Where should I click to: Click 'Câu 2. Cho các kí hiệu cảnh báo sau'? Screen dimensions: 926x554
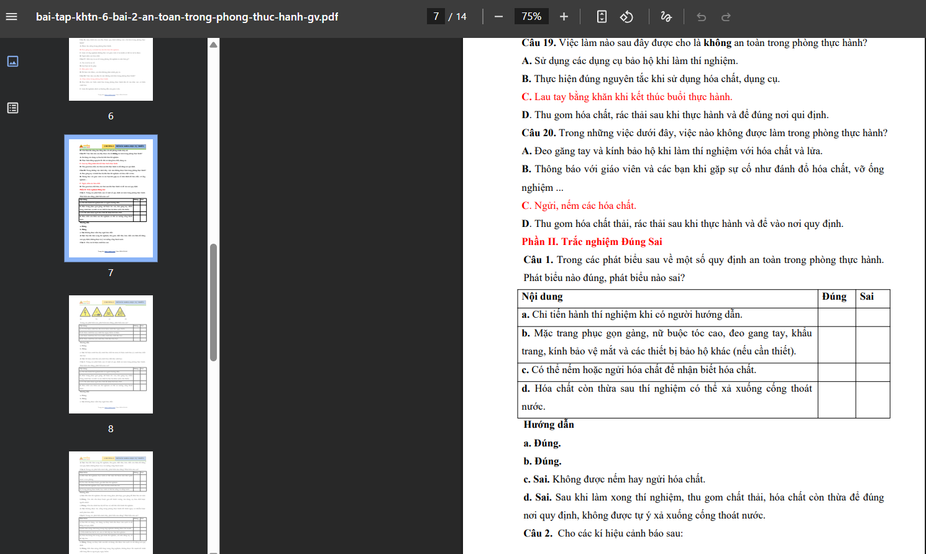603,533
